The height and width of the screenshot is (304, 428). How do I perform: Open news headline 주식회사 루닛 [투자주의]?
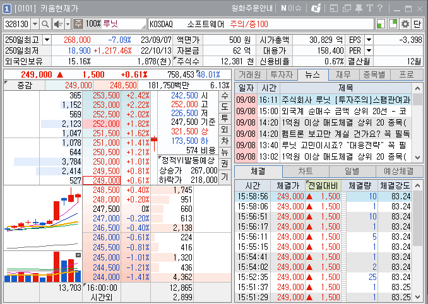pos(346,100)
